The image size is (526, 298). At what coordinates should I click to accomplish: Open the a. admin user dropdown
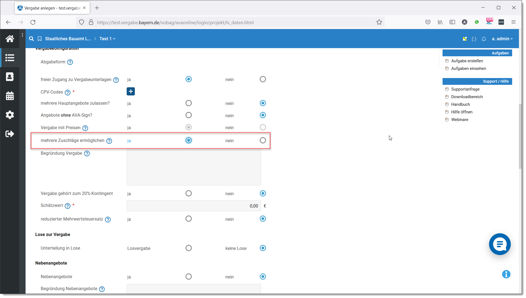click(x=502, y=39)
